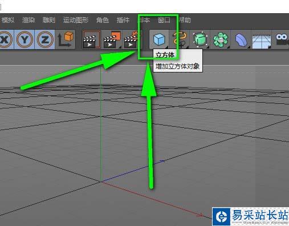289x226 pixels.
Task: Toggle the Y axis lock
Action: click(25, 39)
